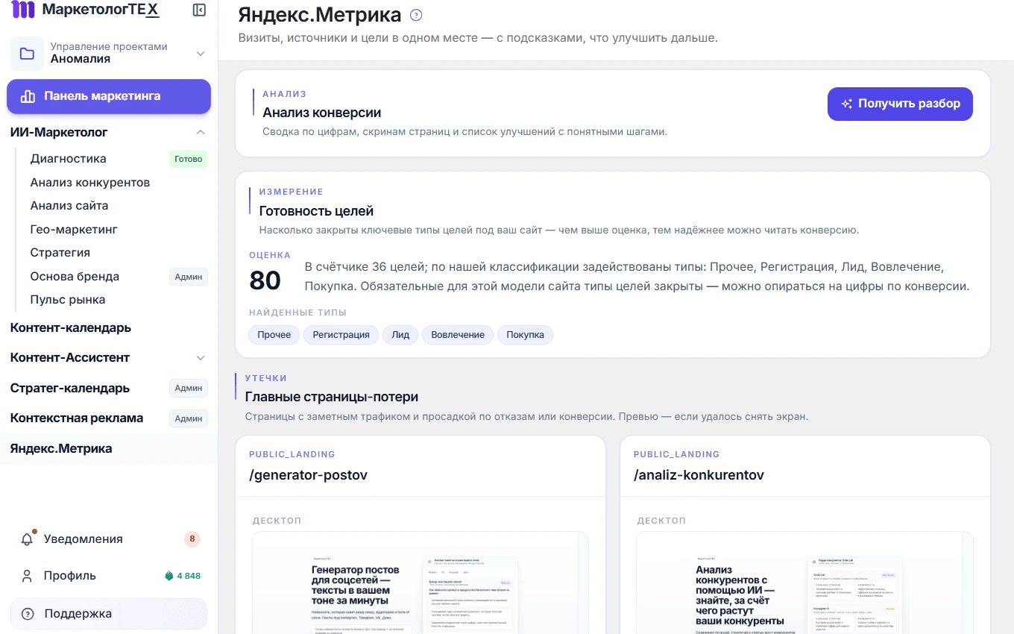Click the ДЕСКТОП label under /generator-postov

277,521
